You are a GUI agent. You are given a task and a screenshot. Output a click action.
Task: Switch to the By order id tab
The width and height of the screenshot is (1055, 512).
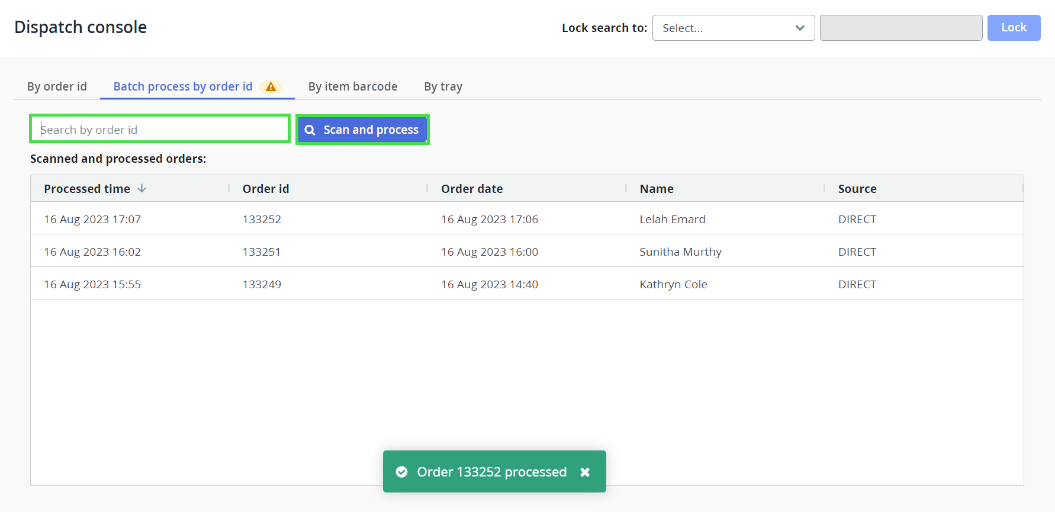[x=57, y=86]
